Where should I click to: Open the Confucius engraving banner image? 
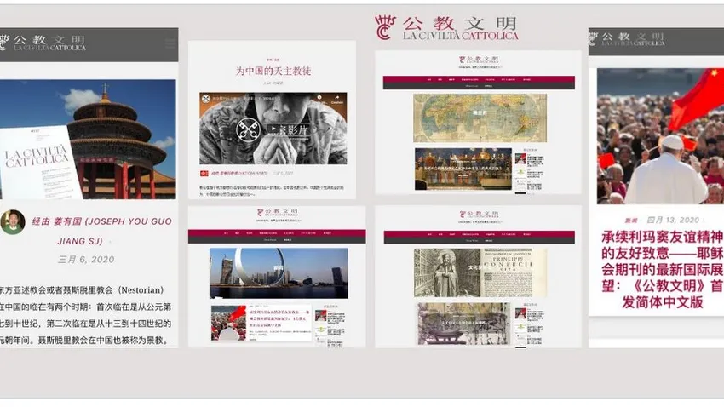point(480,272)
